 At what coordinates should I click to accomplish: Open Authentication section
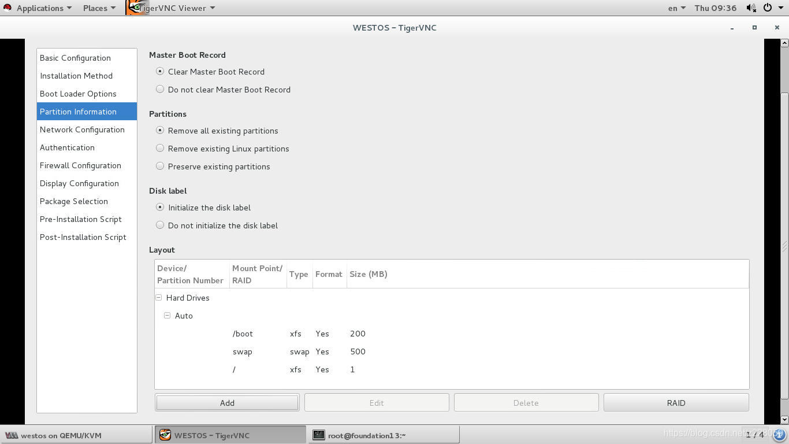[x=87, y=147]
